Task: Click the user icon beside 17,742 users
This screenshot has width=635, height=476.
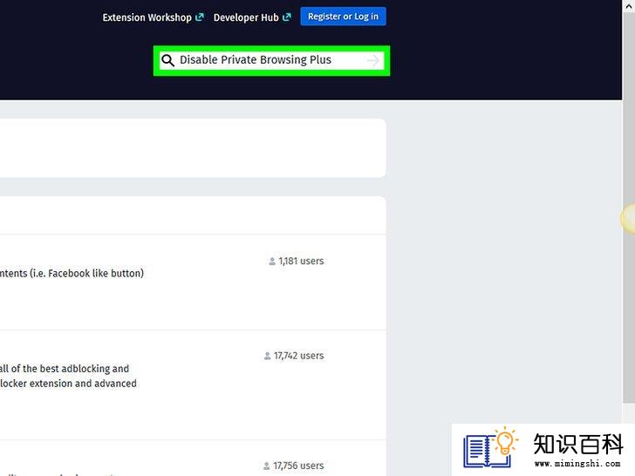Action: [x=267, y=357]
